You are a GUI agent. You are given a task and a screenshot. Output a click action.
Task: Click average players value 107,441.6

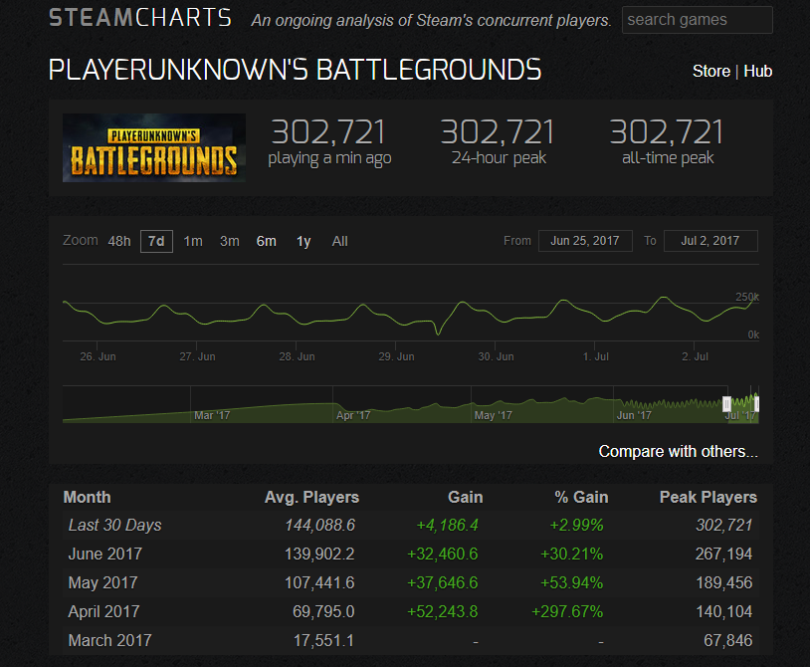319,582
